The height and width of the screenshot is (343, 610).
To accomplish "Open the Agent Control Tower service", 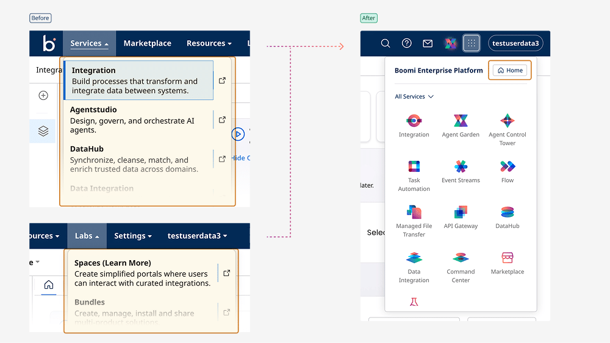I will coord(507,121).
